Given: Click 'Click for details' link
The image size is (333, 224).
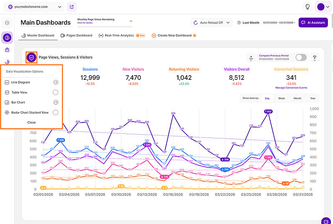Looking at the screenshot, I should tap(85, 23).
